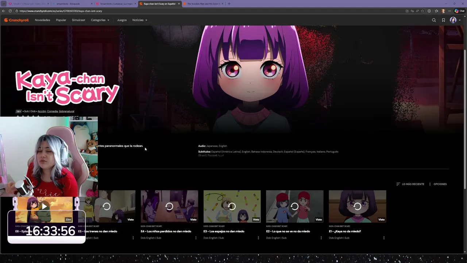Open the Comedia genre link
This screenshot has width=467, height=263.
coord(53,111)
